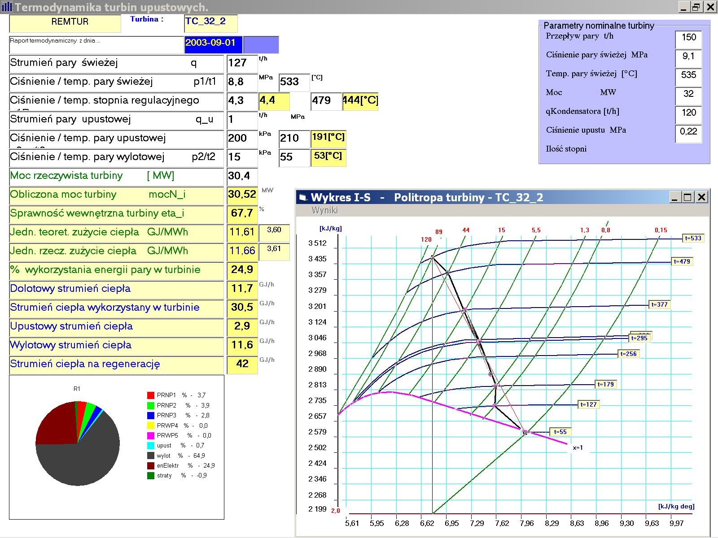
Task: Restore down the main Termodynamika window
Action: (696, 7)
